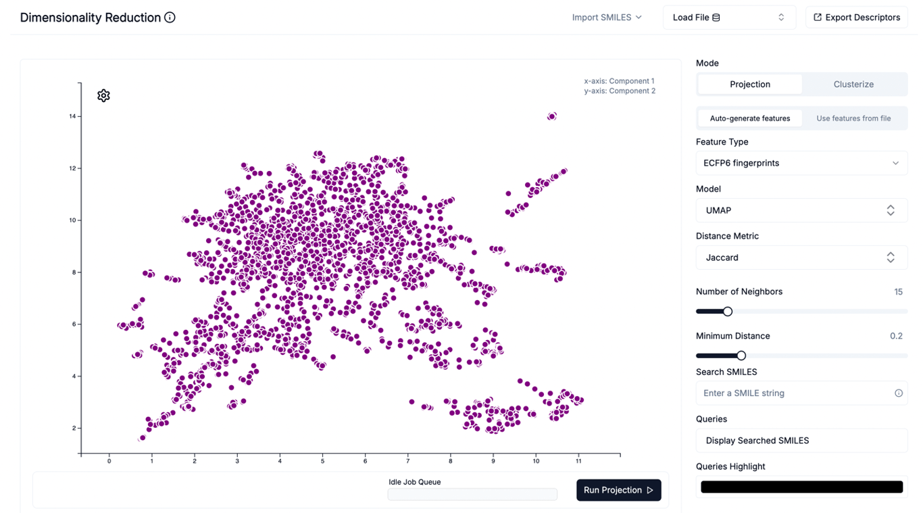Pick the black Queries Highlight color swatch

[801, 487]
